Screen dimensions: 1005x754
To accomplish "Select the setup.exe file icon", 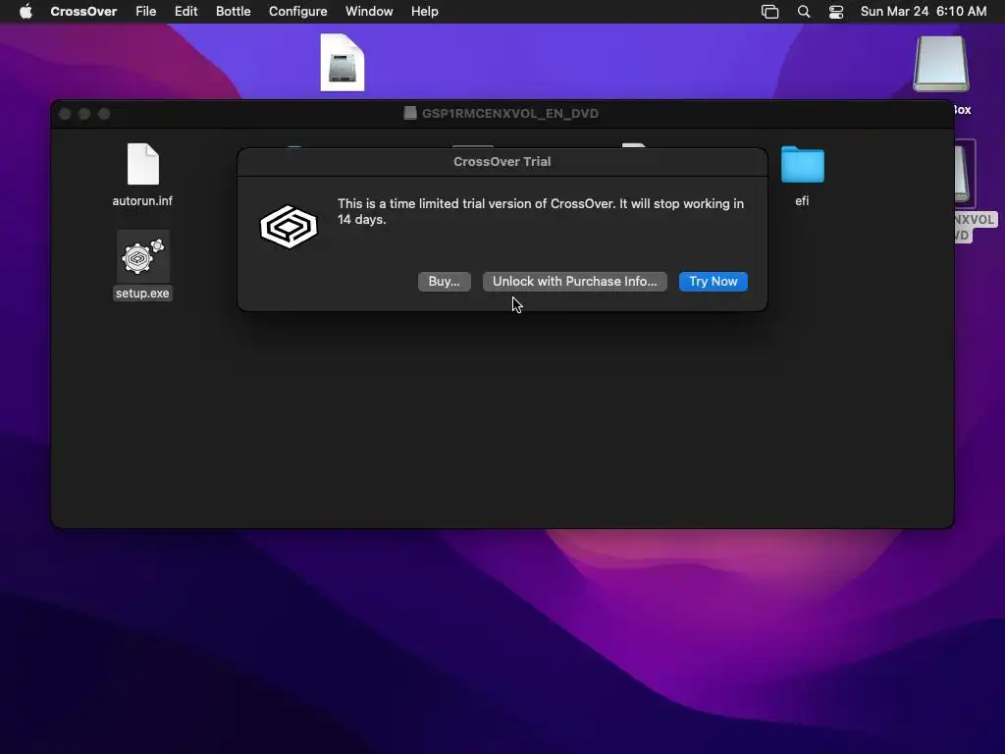I will (x=143, y=256).
